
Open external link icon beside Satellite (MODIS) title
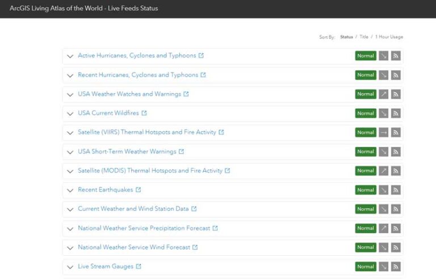[228, 171]
